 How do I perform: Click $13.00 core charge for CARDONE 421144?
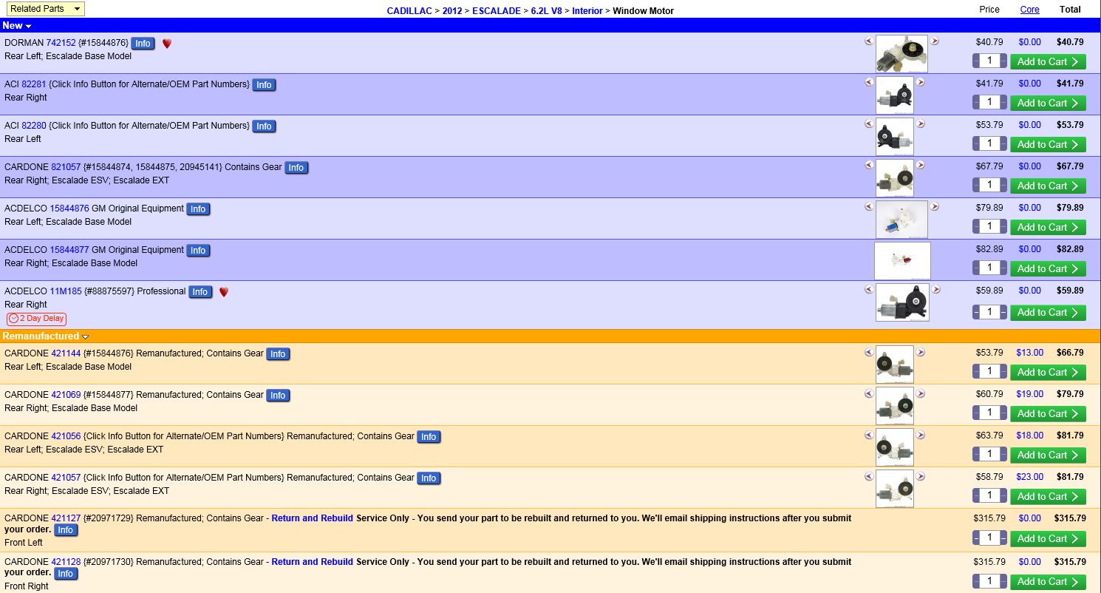(1029, 353)
